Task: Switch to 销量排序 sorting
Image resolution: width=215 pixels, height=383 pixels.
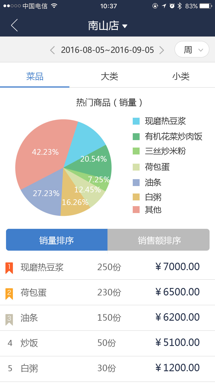Action: pos(57,240)
